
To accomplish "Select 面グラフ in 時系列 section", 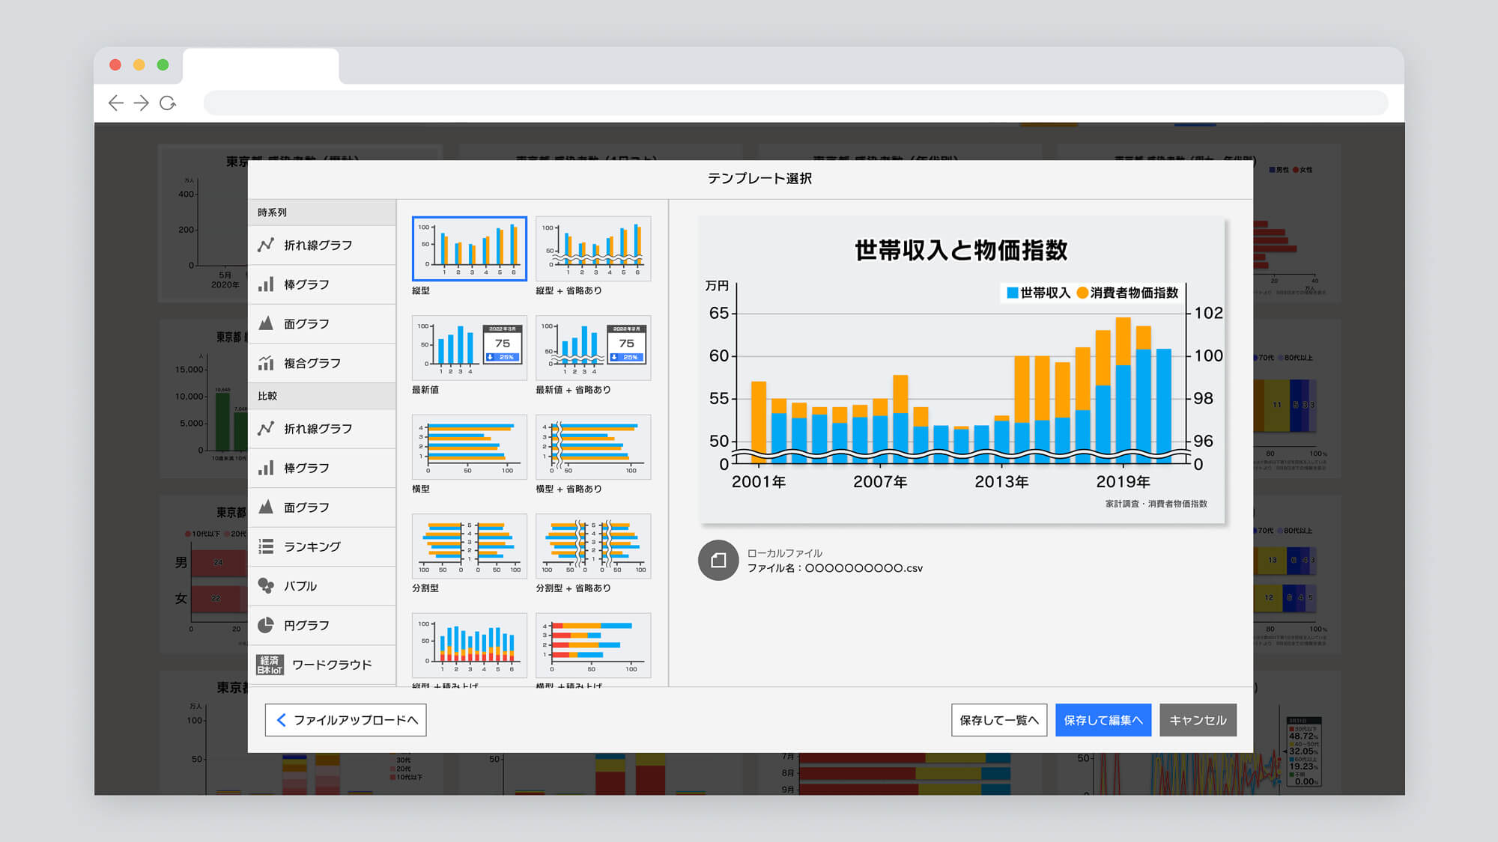I will click(x=322, y=324).
